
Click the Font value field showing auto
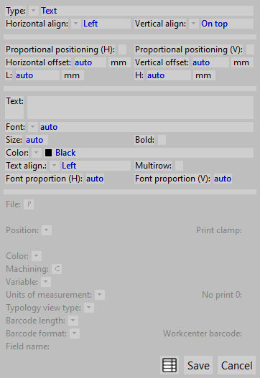[147, 127]
